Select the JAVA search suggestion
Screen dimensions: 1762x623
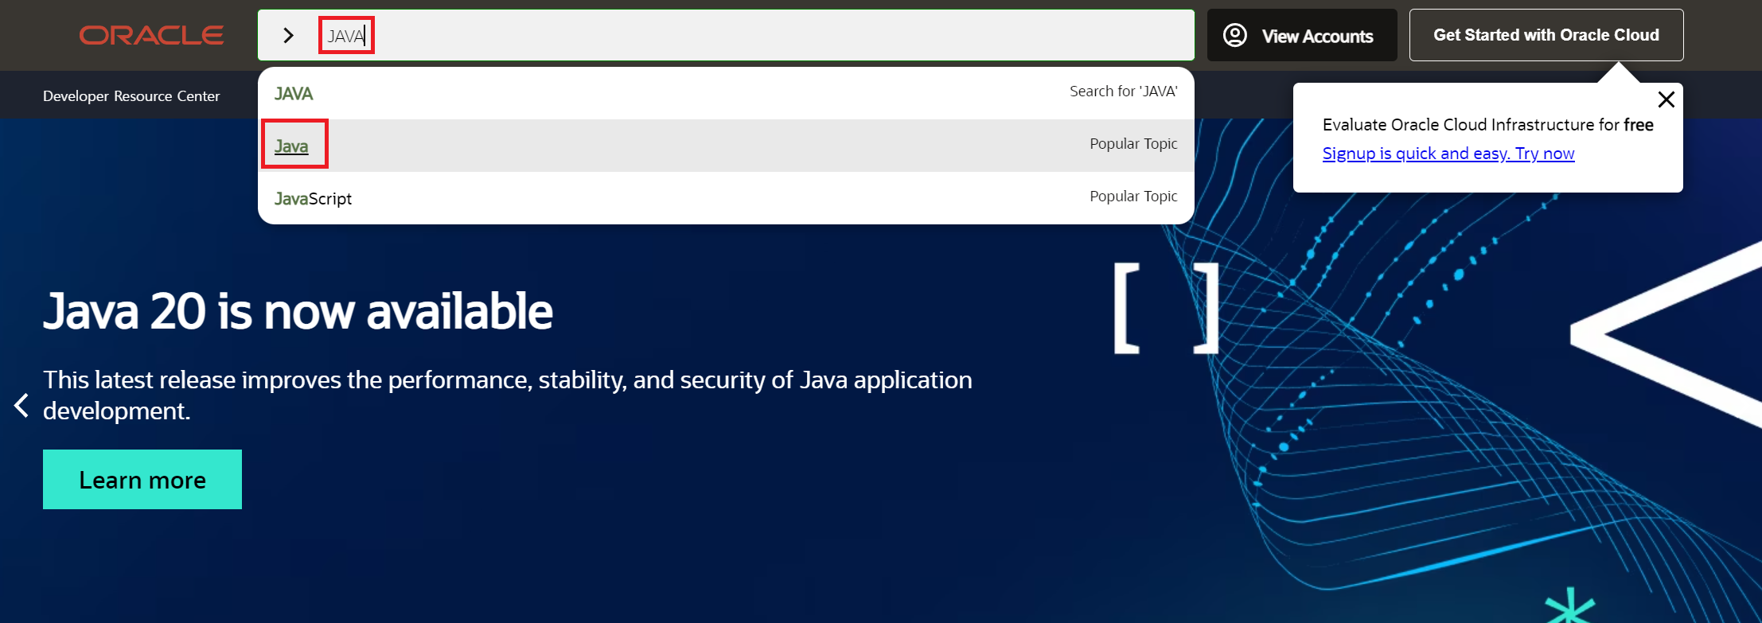(x=726, y=93)
